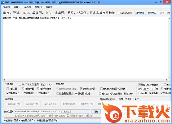Image resolution: width=172 pixels, height=124 pixels.
Task: Click the 长图焊接切图 button
Action: pyautogui.click(x=69, y=104)
